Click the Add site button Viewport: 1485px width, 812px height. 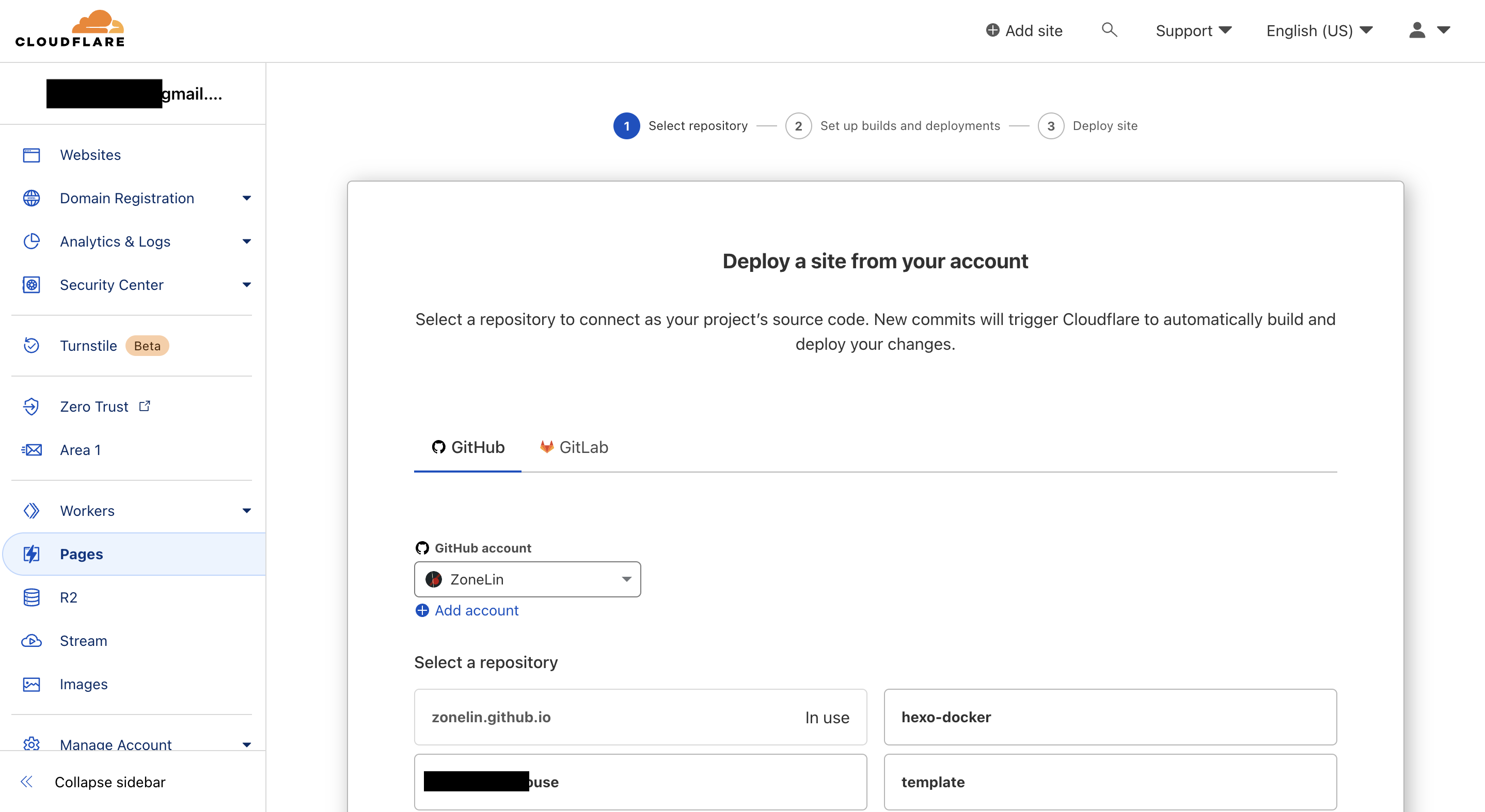click(1025, 29)
